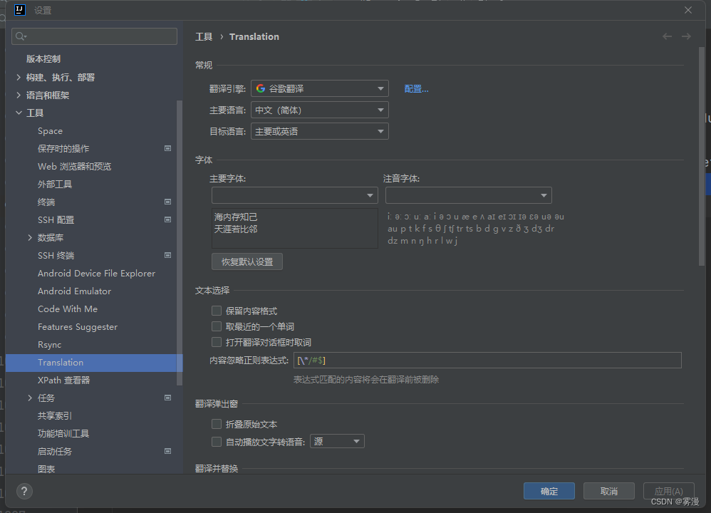Click the back navigation arrow
This screenshot has height=513, width=711.
[x=667, y=36]
